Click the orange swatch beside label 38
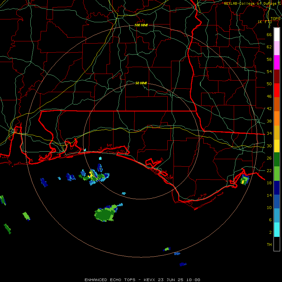The height and width of the screenshot is (282, 282). 277,118
